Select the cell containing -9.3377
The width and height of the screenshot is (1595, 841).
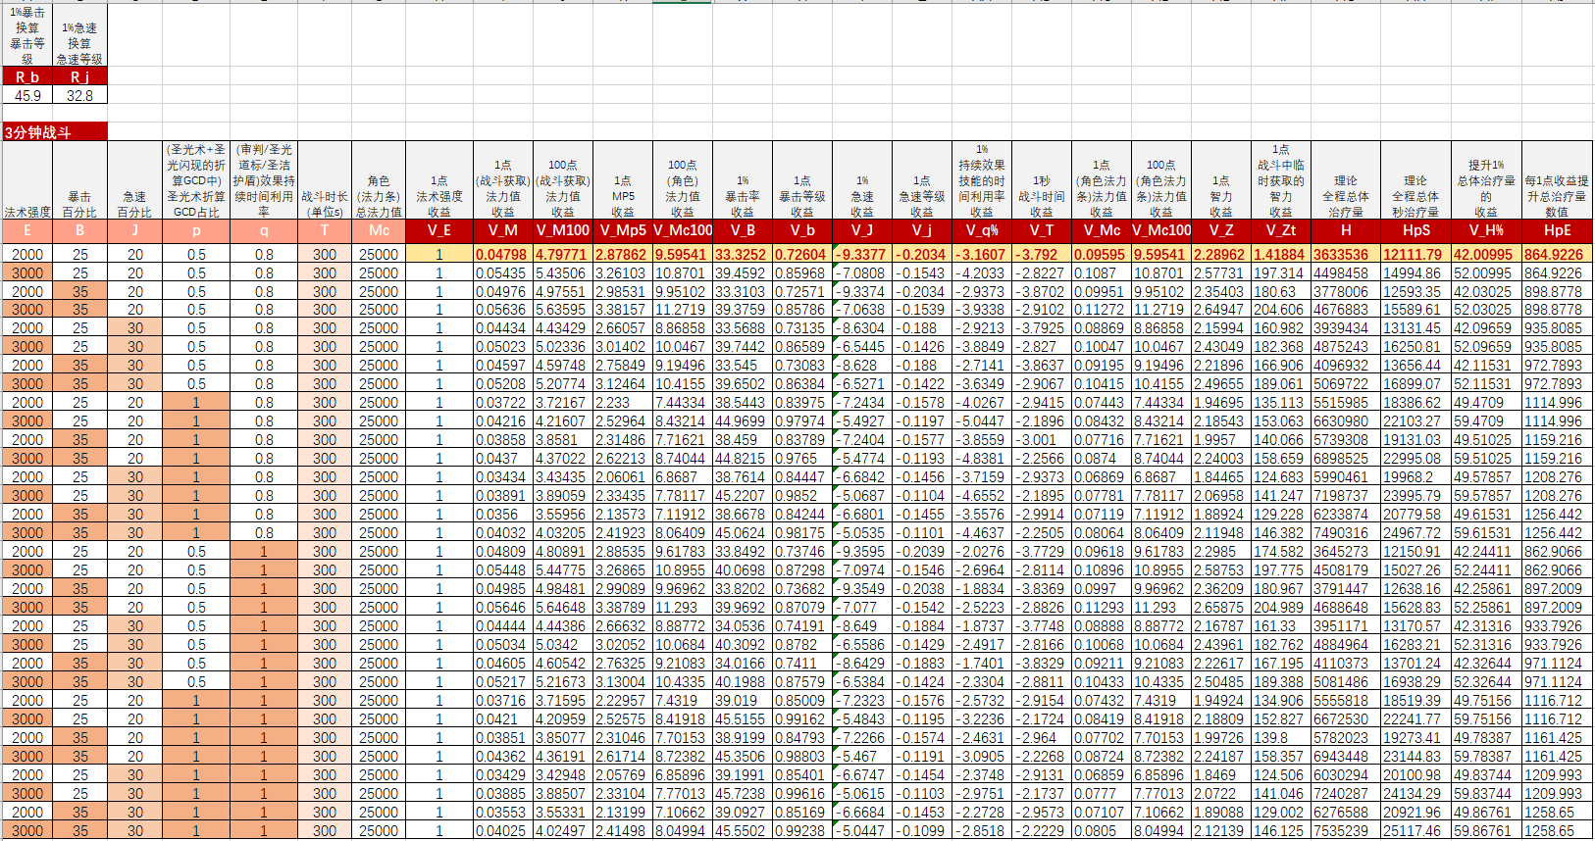point(862,254)
